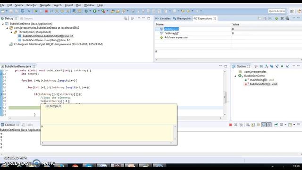
Task: Click the Java perspective icon at top right
Action: (299, 11)
